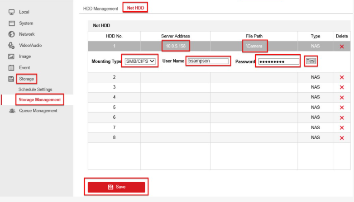
Task: Collapse the Storage menu section
Action: point(26,79)
